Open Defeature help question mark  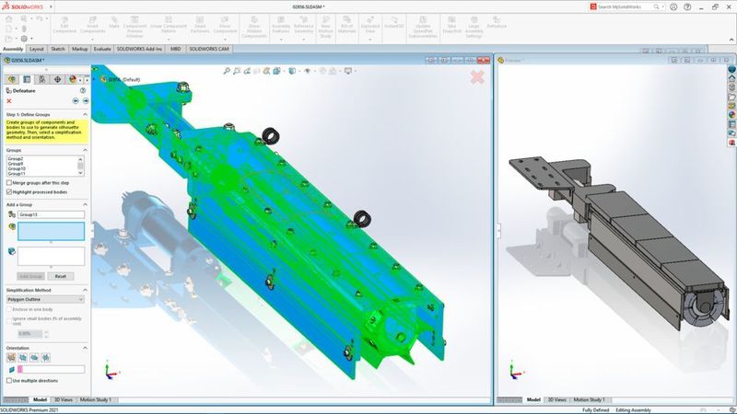click(83, 90)
